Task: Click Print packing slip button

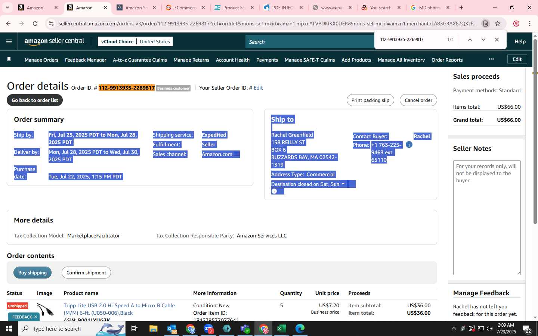Action: [x=370, y=100]
